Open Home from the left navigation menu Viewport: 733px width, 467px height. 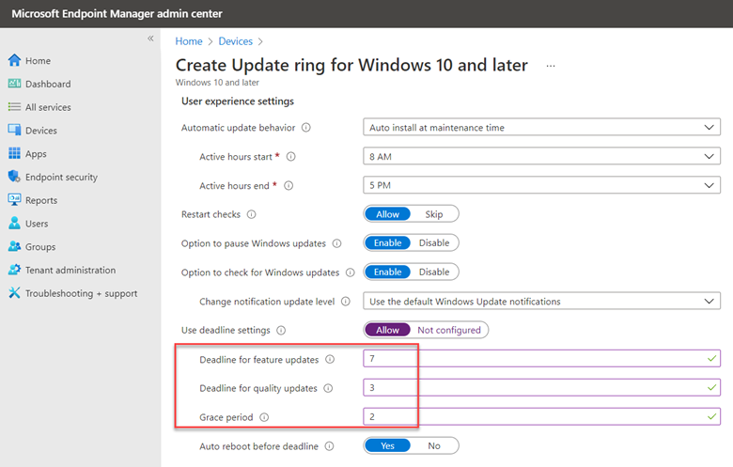(38, 61)
